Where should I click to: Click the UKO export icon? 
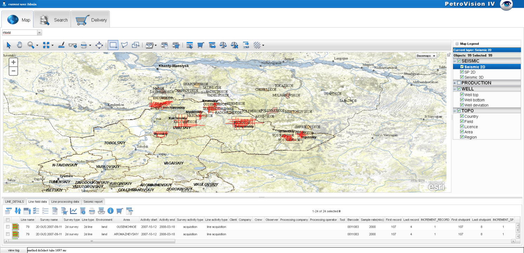(246, 45)
